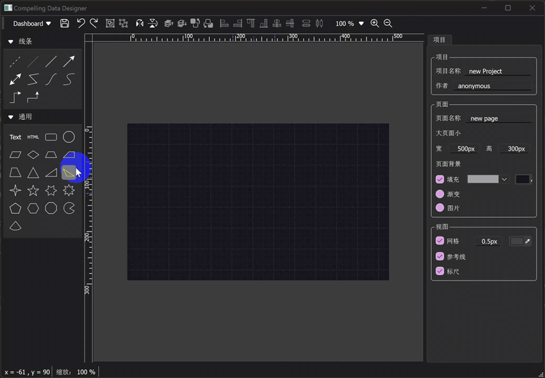Zoom out with the magnifier minus icon
The image size is (545, 378).
(388, 23)
